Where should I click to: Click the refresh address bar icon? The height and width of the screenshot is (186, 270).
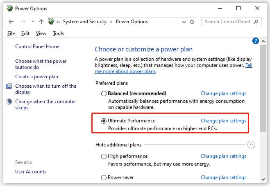coord(193,22)
